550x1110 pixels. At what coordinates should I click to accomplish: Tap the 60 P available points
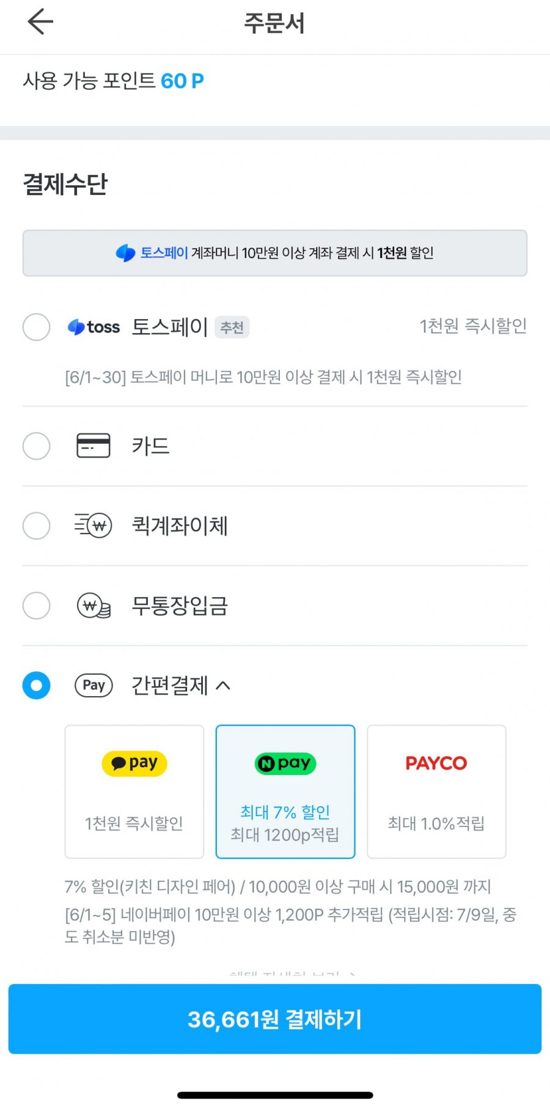(182, 81)
